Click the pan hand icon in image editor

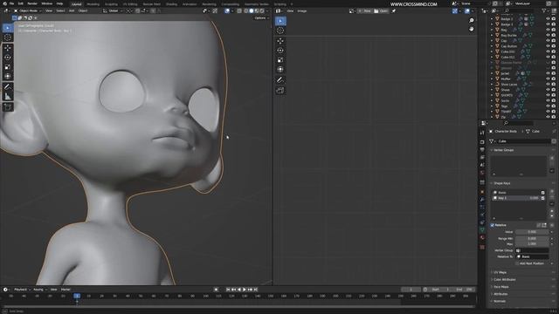click(472, 29)
